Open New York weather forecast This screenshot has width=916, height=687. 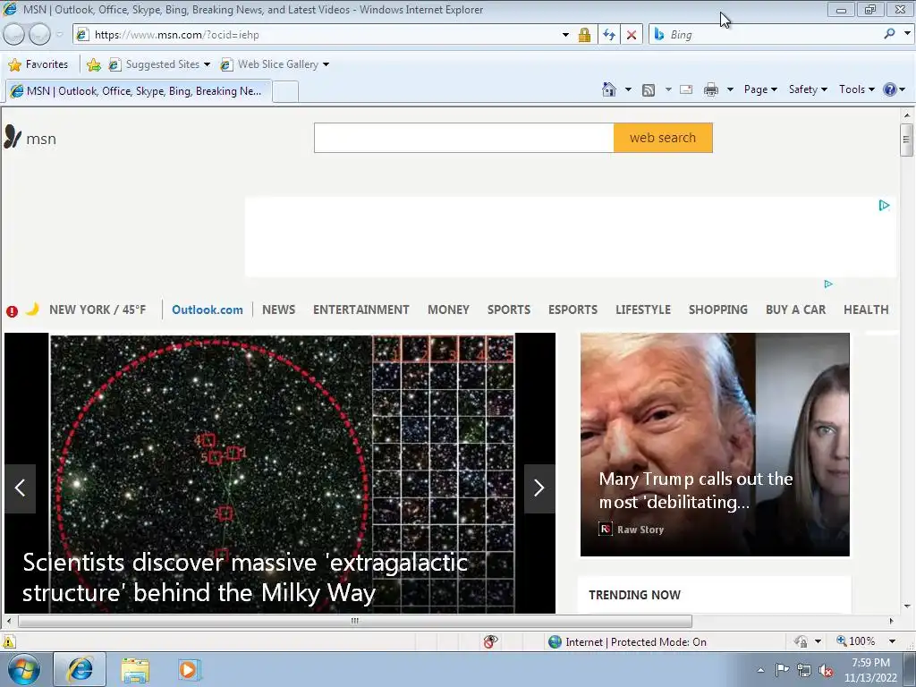[98, 310]
